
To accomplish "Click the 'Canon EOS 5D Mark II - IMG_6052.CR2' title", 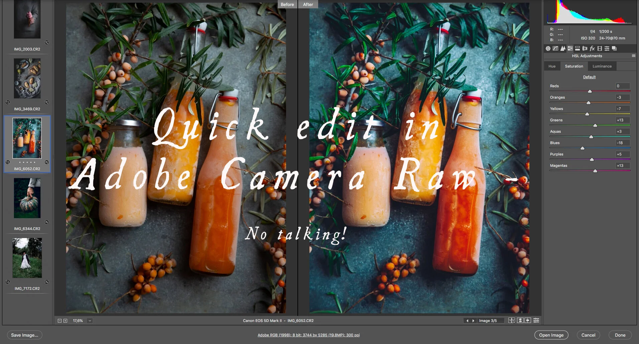I will coord(278,321).
